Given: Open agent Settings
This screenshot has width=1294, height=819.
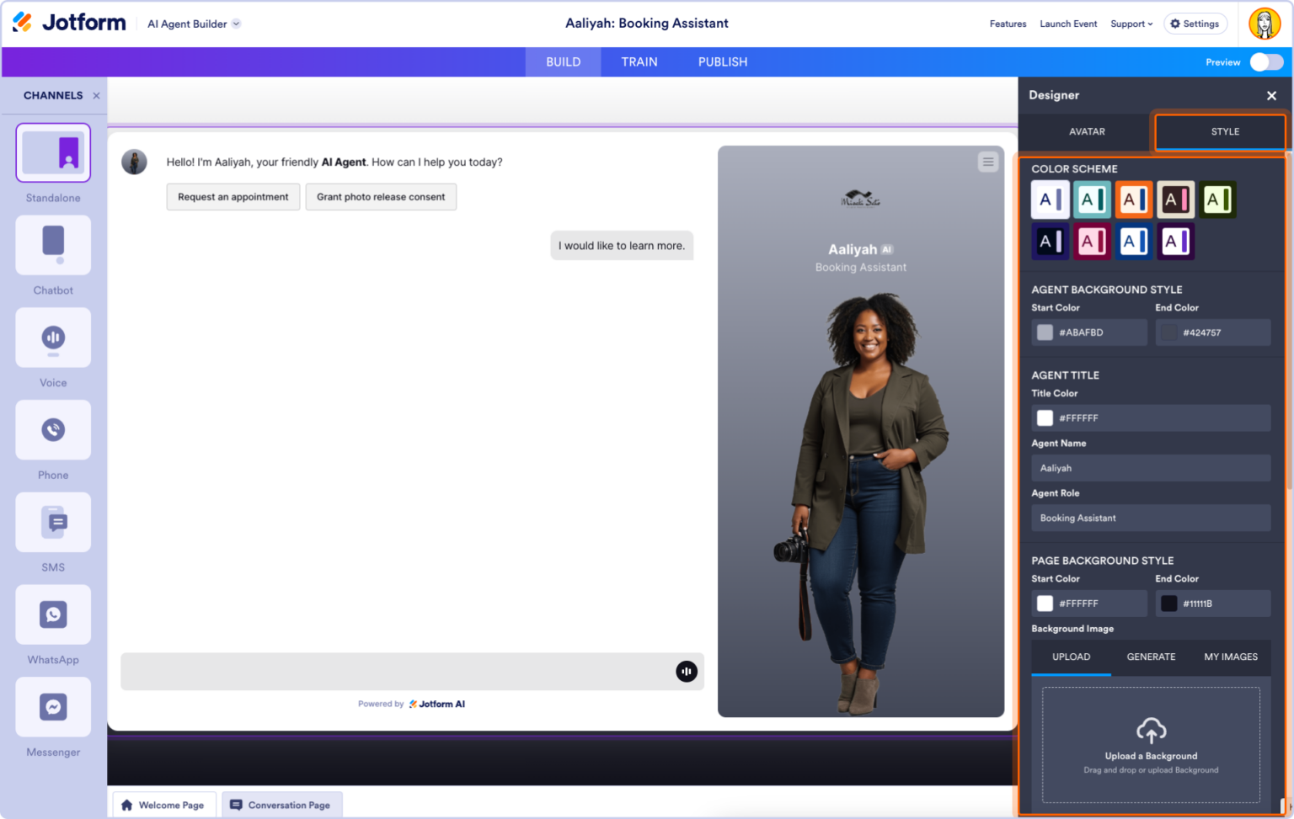Looking at the screenshot, I should click(1195, 24).
